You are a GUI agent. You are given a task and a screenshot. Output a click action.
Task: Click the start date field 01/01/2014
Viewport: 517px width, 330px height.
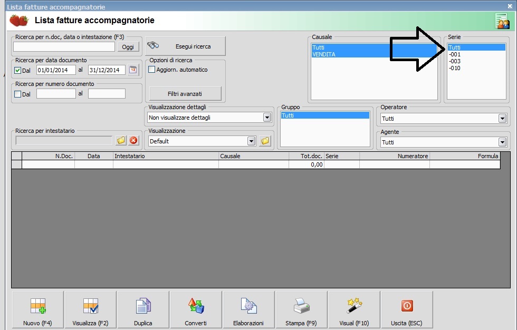pyautogui.click(x=56, y=70)
